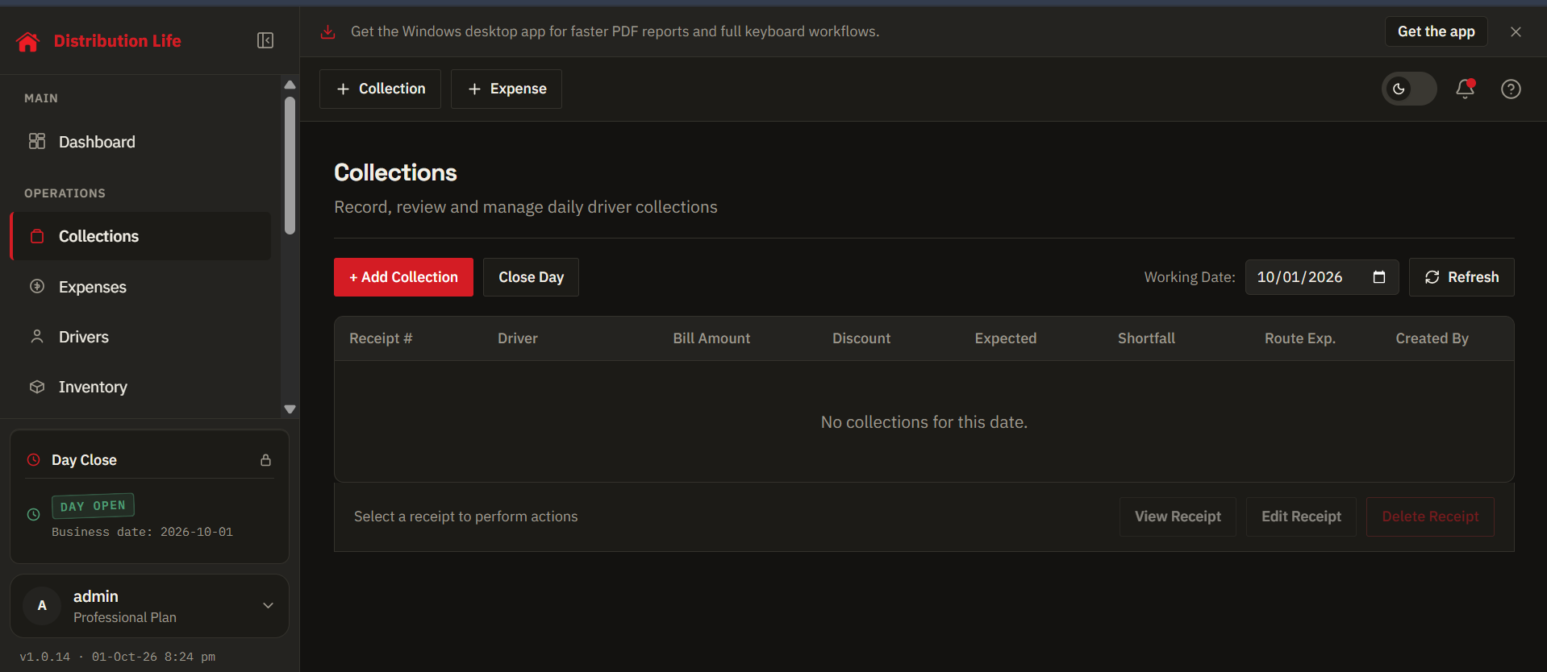Toggle the dark mode switch
The width and height of the screenshot is (1547, 672).
(x=1409, y=89)
